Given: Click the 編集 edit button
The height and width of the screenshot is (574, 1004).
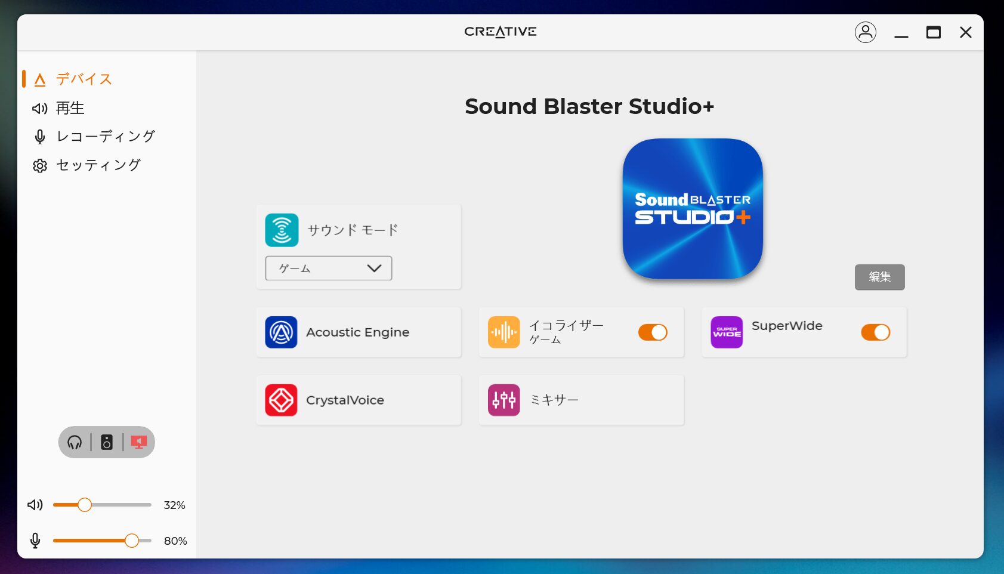Looking at the screenshot, I should [x=879, y=277].
